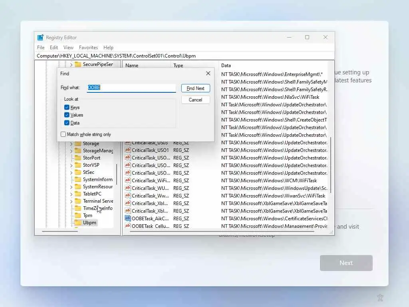409x307 pixels.
Task: Select the StorPort tree label
Action: (91, 158)
